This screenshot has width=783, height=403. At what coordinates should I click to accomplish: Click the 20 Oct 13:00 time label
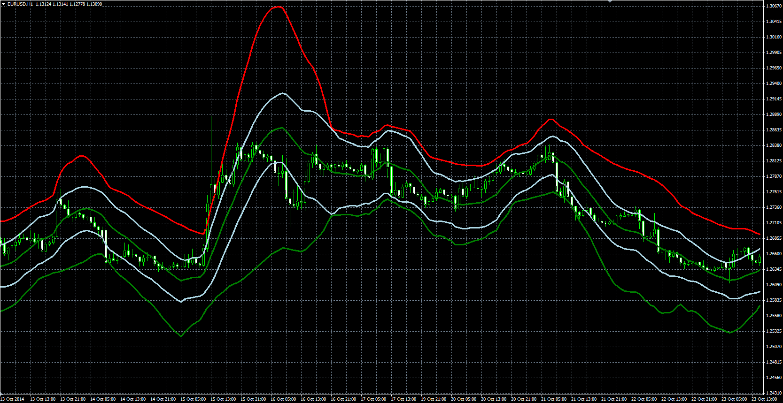pyautogui.click(x=494, y=399)
